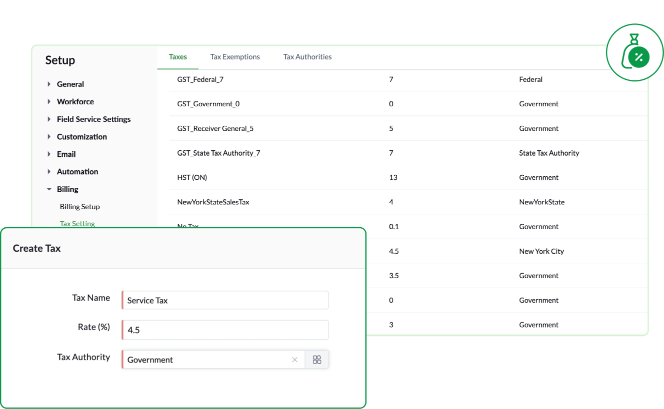Open the Tax Authority lookup grid icon
The image size is (664, 409).
(317, 360)
